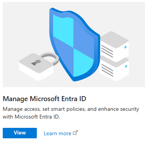Image resolution: width=145 pixels, height=148 pixels.
Task: Open the Learn more link
Action: click(x=57, y=133)
